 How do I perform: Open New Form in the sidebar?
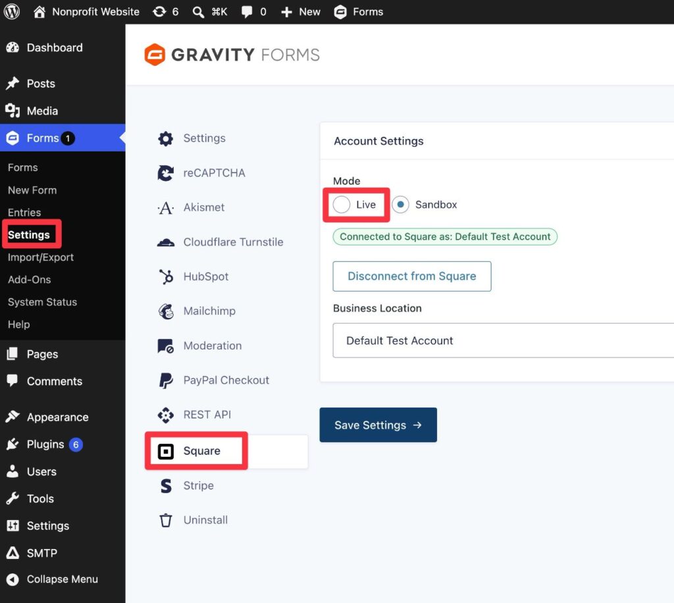32,190
